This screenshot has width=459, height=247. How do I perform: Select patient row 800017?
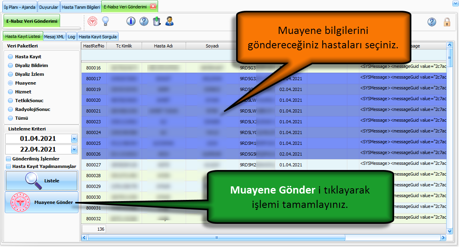264,79
